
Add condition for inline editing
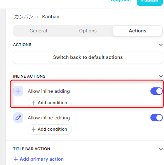point(50,130)
